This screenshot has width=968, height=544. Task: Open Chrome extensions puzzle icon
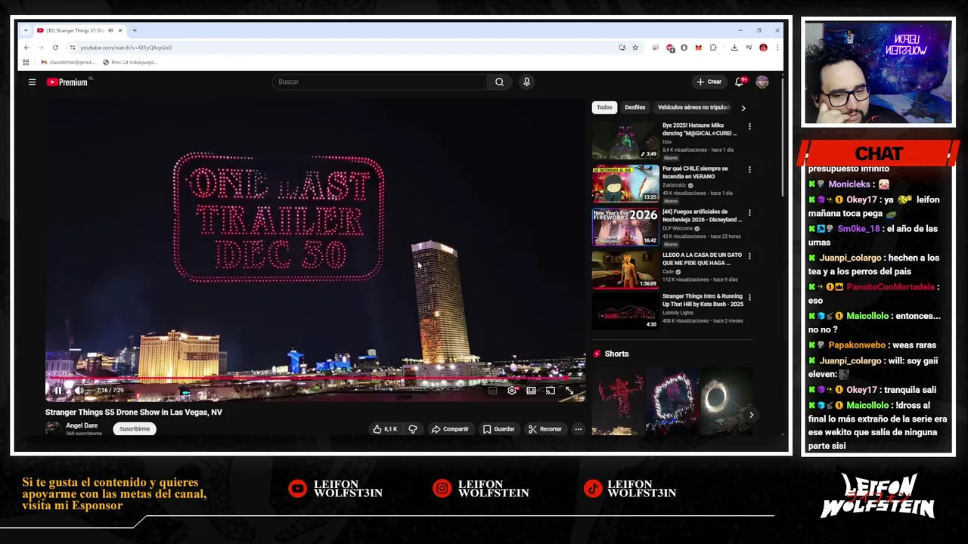point(712,48)
